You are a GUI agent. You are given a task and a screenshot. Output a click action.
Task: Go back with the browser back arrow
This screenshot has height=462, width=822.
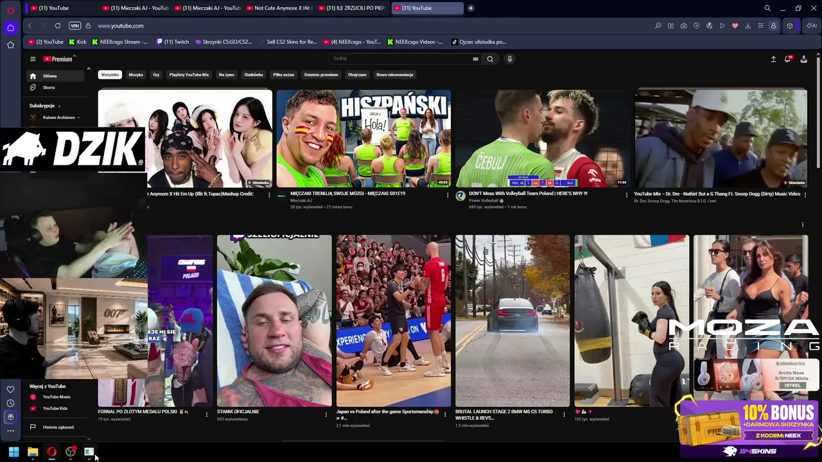click(30, 26)
